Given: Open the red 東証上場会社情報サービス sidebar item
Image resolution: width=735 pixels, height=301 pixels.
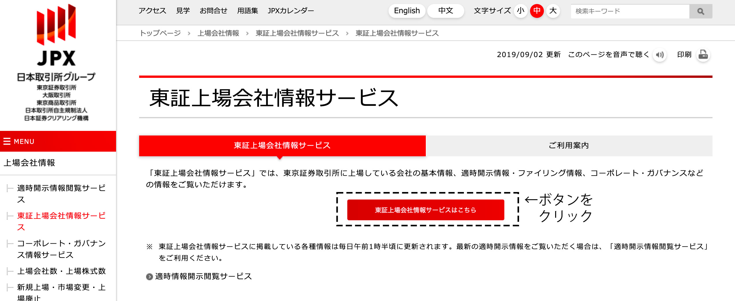Looking at the screenshot, I should click(61, 221).
